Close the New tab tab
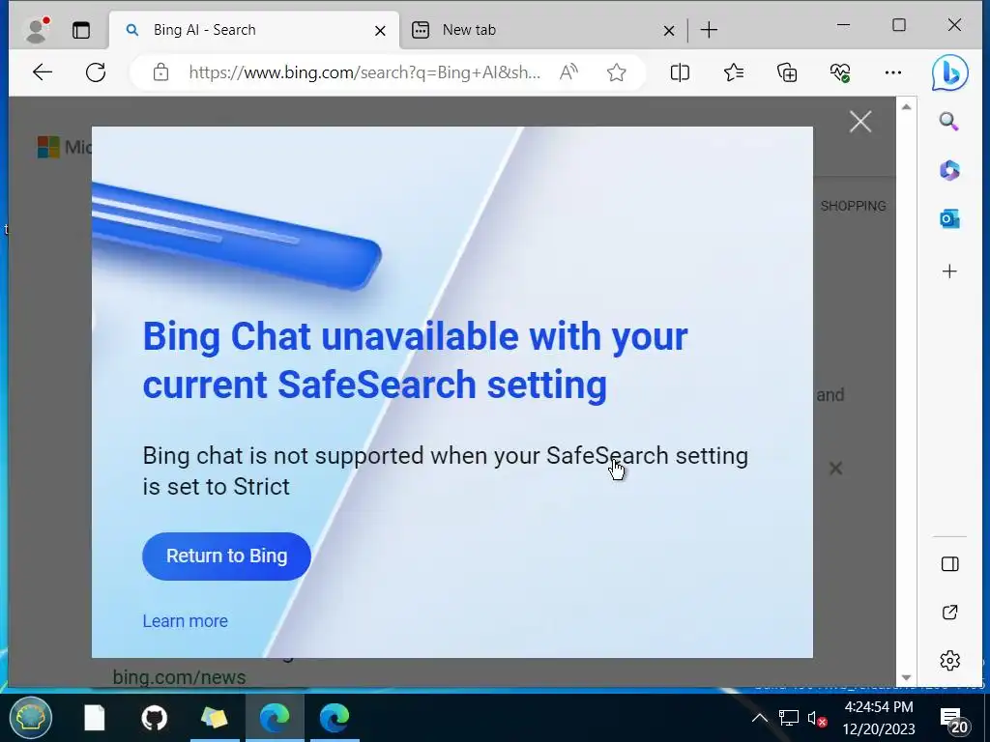The width and height of the screenshot is (990, 742). point(669,30)
